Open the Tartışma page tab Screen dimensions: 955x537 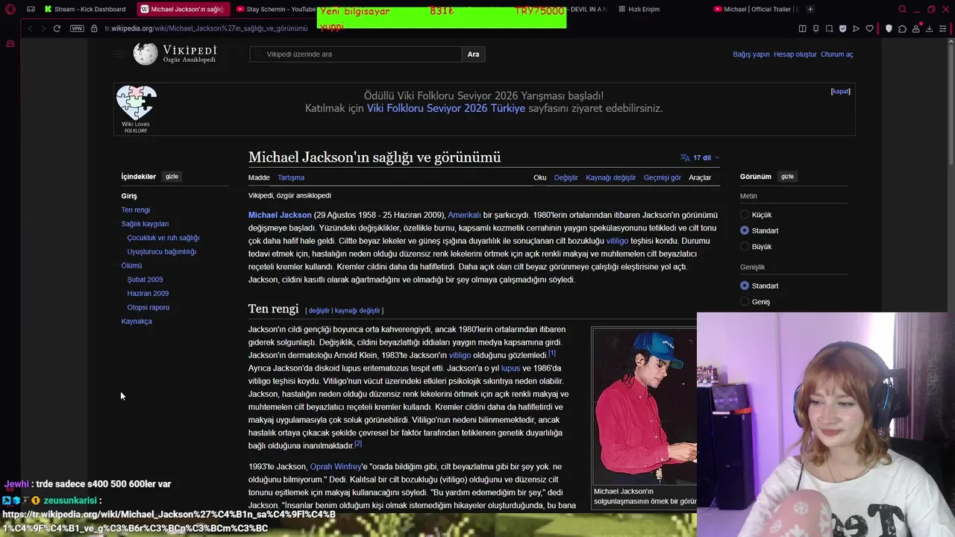(291, 178)
